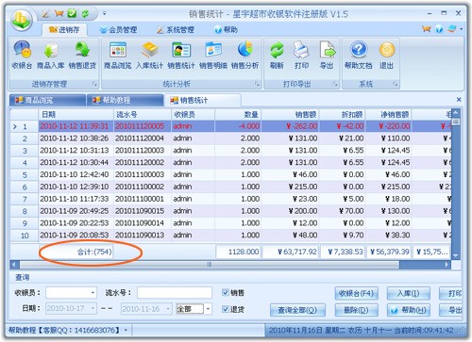Click blue help icon at top right
The image size is (472, 342).
pos(439,29)
